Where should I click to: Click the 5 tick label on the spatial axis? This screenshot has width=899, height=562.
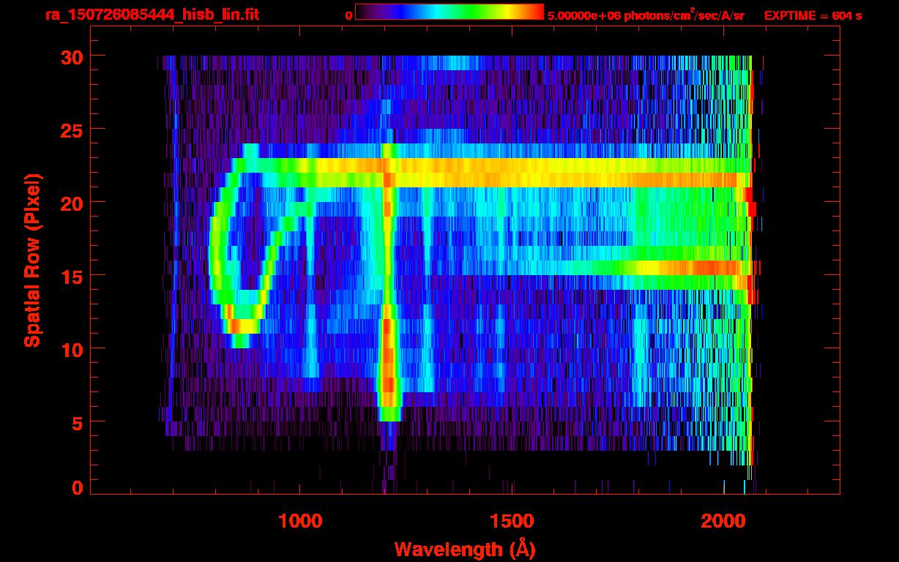click(x=78, y=422)
